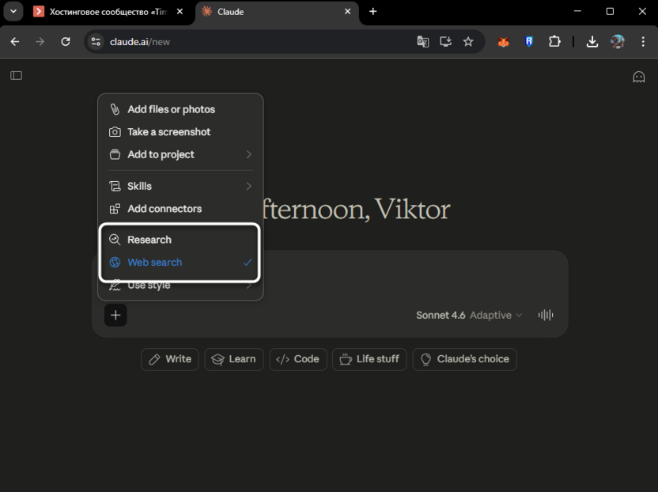View site information icon in address bar
Image resolution: width=658 pixels, height=492 pixels.
pyautogui.click(x=96, y=42)
